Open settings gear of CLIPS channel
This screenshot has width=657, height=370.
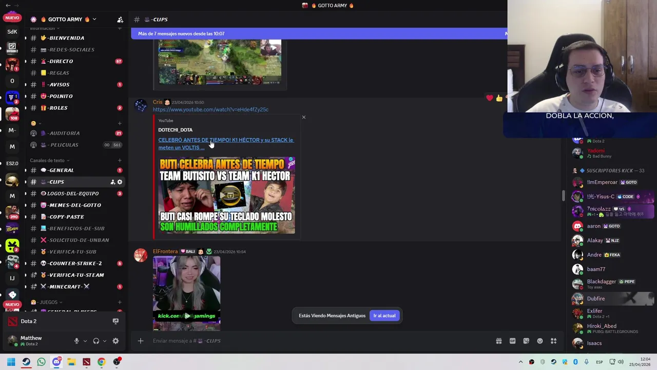[120, 182]
